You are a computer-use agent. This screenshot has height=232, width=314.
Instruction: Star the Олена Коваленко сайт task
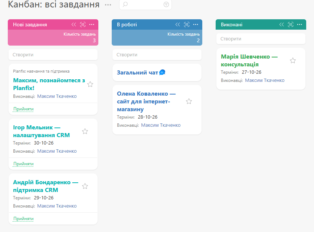click(189, 101)
